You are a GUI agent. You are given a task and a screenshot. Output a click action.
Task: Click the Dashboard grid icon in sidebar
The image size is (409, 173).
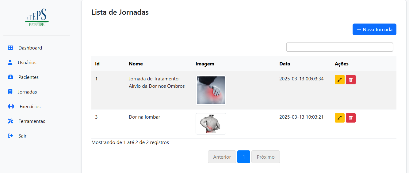pos(10,48)
